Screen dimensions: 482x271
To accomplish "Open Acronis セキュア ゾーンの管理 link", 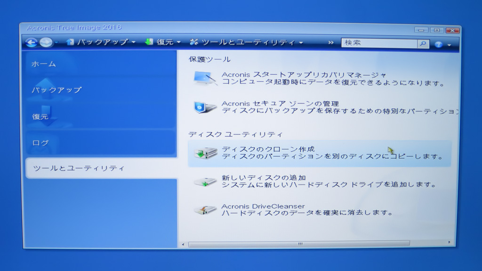I will click(280, 104).
